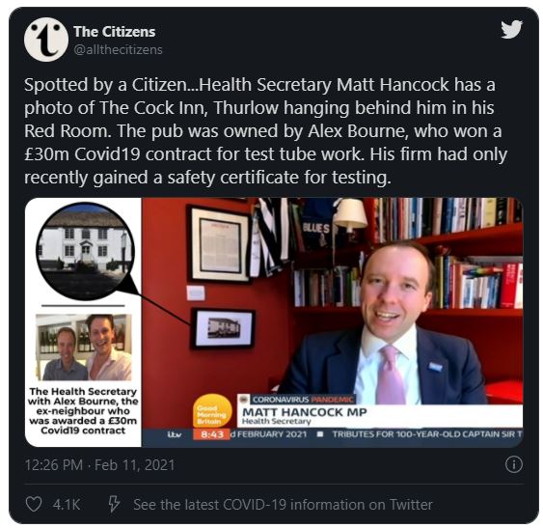Click the lightning bolt COVID-19 icon
Image resolution: width=543 pixels, height=528 pixels.
[x=114, y=504]
